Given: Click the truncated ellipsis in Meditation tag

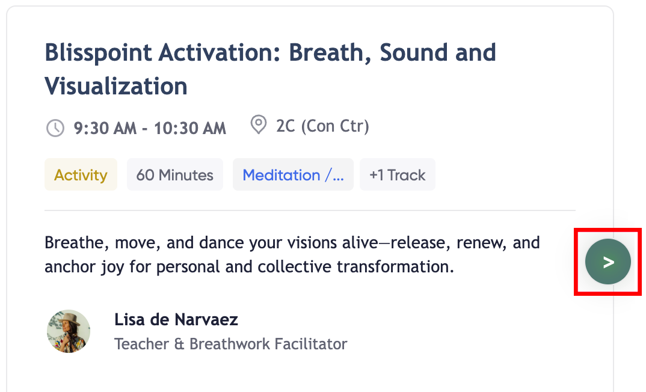Looking at the screenshot, I should tap(339, 176).
